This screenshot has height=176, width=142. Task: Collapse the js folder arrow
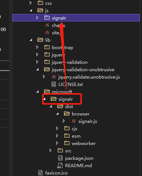[31, 11]
